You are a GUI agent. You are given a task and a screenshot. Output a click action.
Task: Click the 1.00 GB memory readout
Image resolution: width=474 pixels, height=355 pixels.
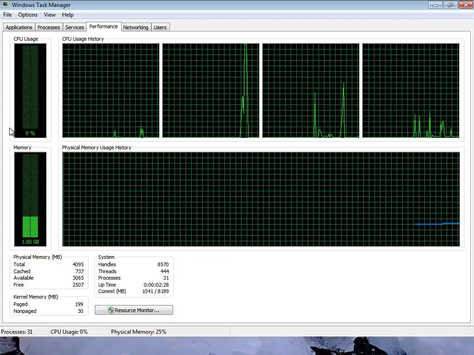click(30, 242)
